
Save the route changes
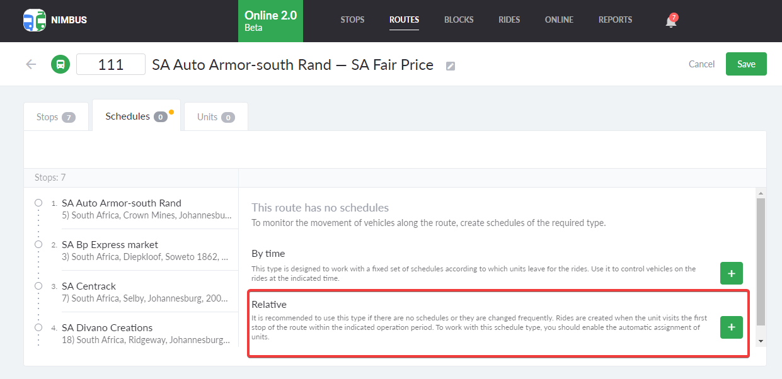tap(745, 64)
